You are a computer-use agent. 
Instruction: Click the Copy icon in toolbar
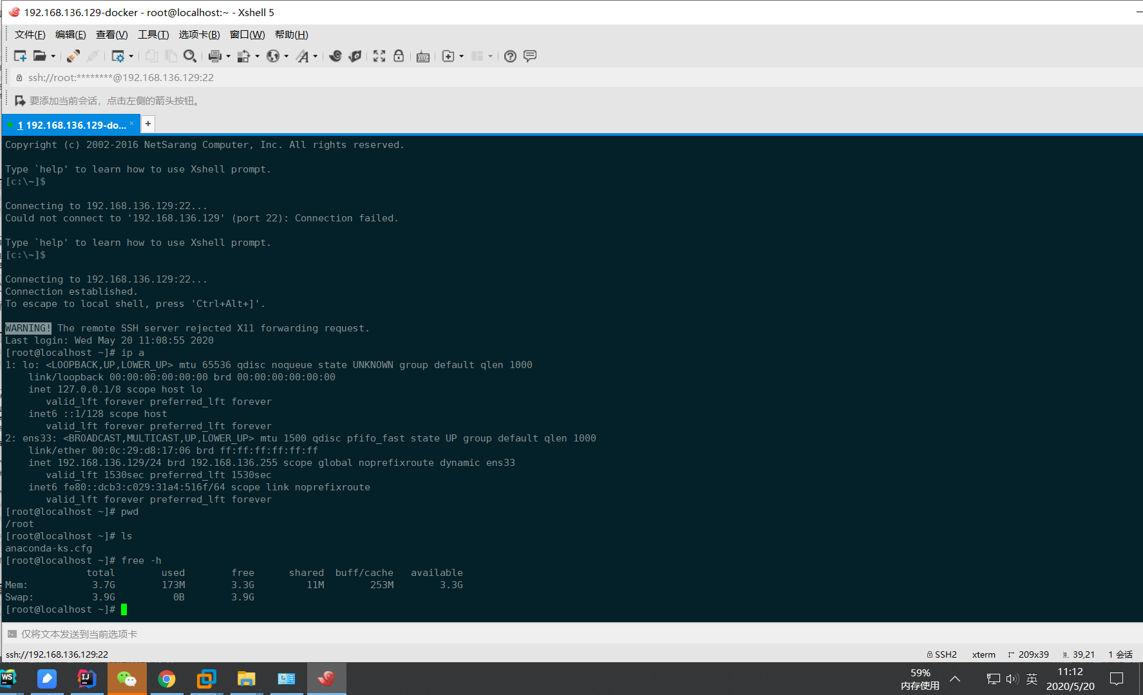pyautogui.click(x=151, y=56)
